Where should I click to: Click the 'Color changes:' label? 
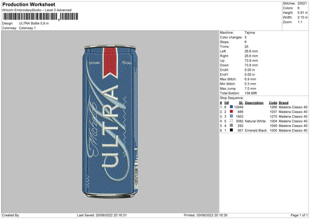tap(231, 37)
